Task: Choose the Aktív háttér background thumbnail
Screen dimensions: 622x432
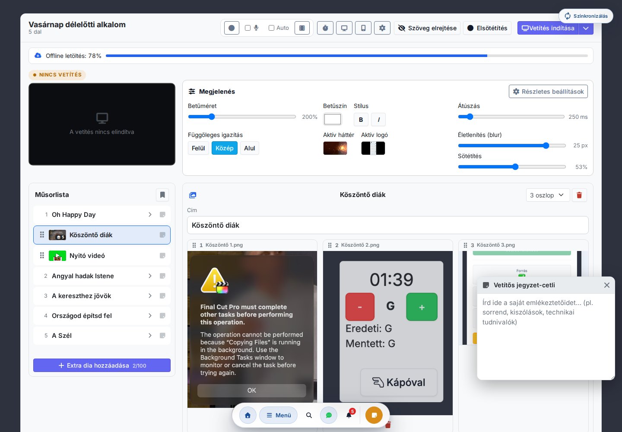Action: [335, 148]
